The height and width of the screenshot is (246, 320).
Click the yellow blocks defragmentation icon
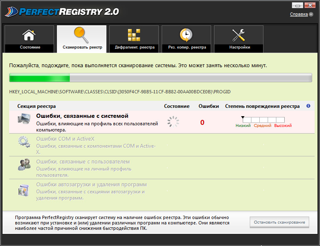point(134,35)
